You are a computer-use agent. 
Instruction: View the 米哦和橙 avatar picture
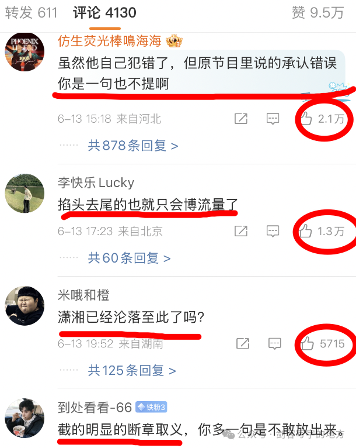[x=25, y=305]
